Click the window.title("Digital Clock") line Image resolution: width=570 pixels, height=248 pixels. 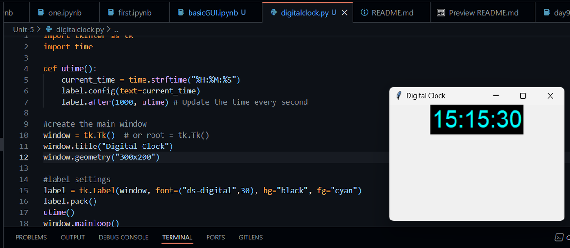pos(108,146)
